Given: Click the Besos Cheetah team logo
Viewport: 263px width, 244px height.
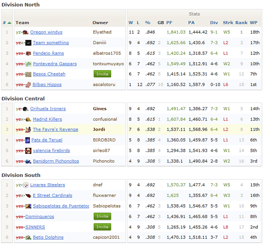Looking at the screenshot, I should point(28,74).
